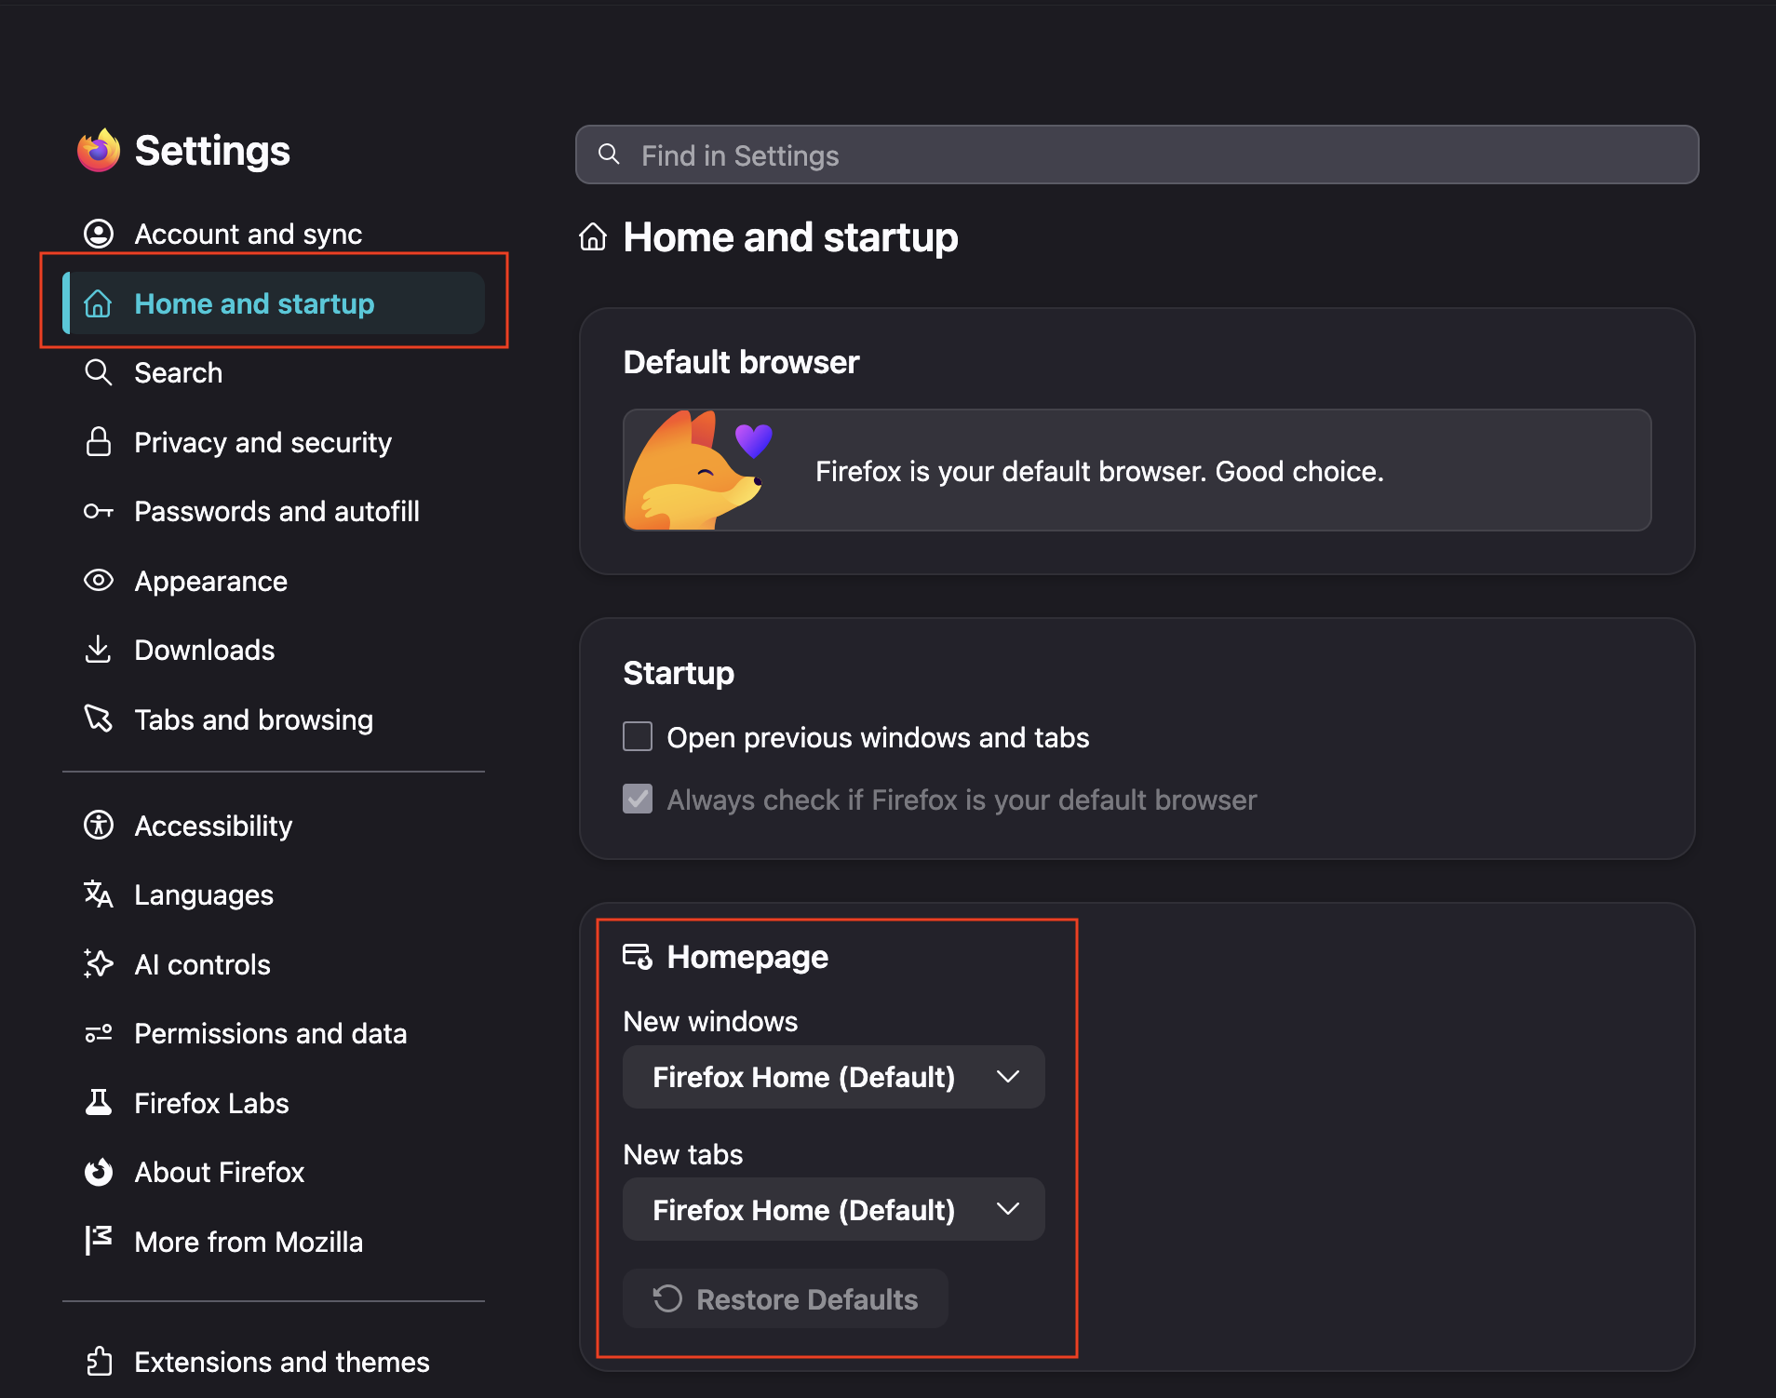Click the chevron on New windows dropdown

(x=1008, y=1077)
